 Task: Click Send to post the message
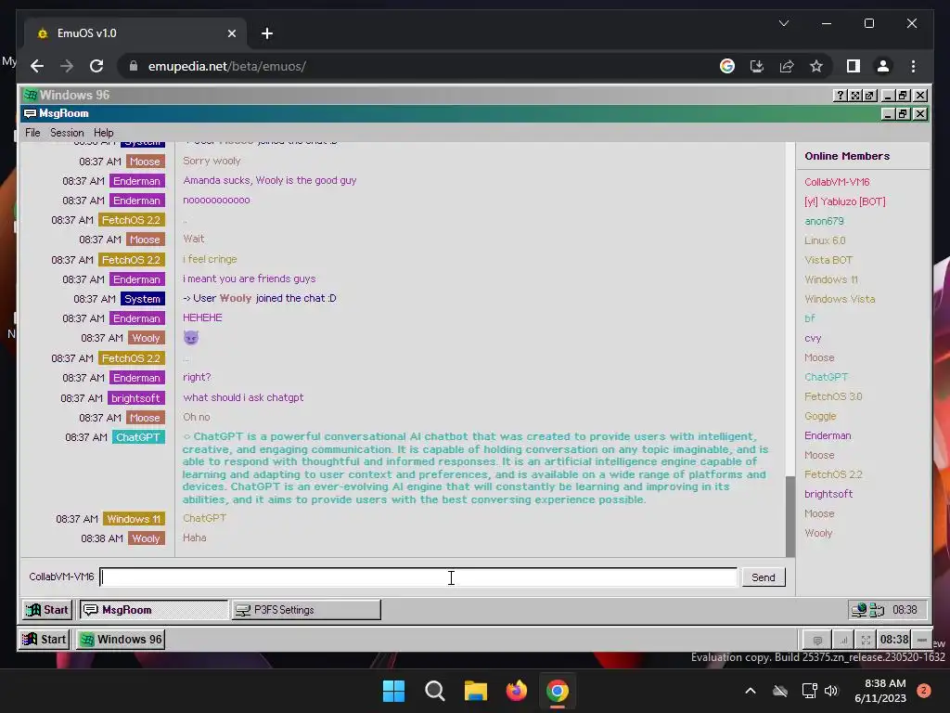tap(764, 577)
